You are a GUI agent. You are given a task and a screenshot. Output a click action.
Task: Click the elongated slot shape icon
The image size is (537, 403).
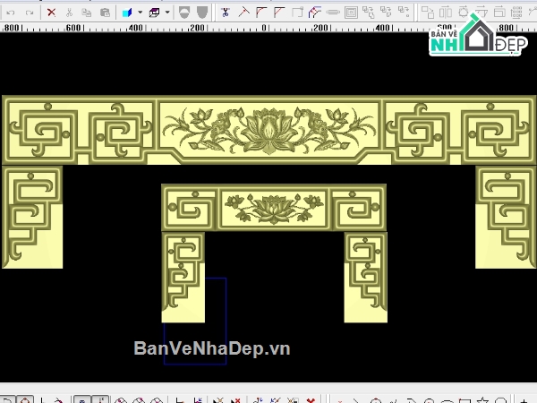[x=333, y=13]
